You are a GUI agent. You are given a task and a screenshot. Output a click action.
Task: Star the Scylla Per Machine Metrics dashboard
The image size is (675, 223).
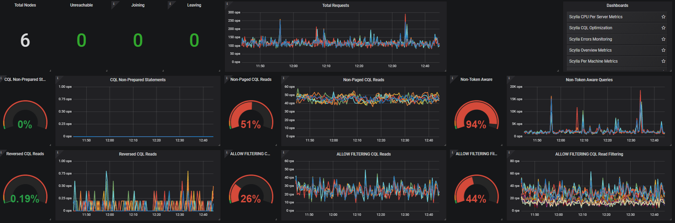point(663,61)
